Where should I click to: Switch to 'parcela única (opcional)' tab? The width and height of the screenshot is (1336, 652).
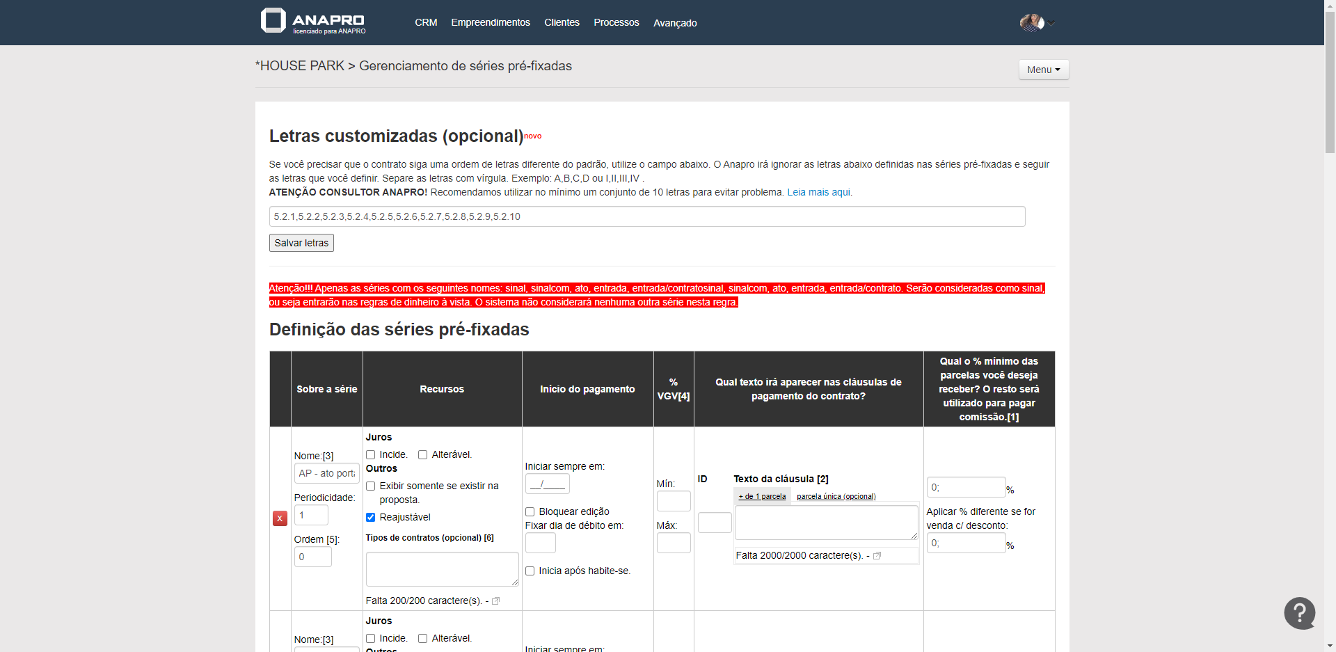(836, 496)
